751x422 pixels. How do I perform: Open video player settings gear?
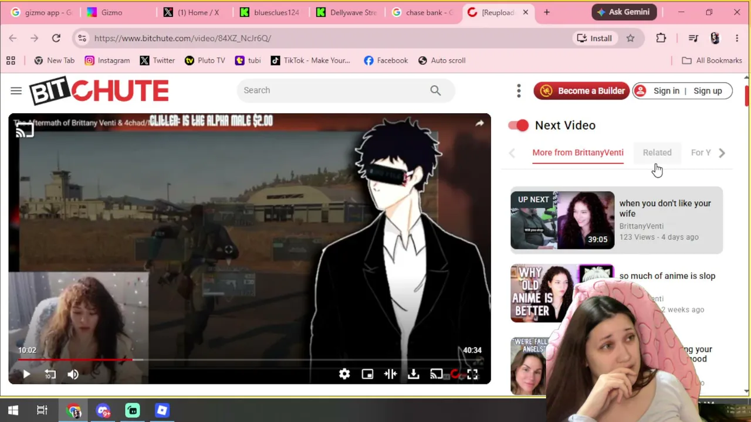point(344,374)
